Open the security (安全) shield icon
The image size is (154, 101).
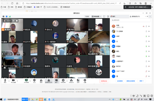[34, 81]
